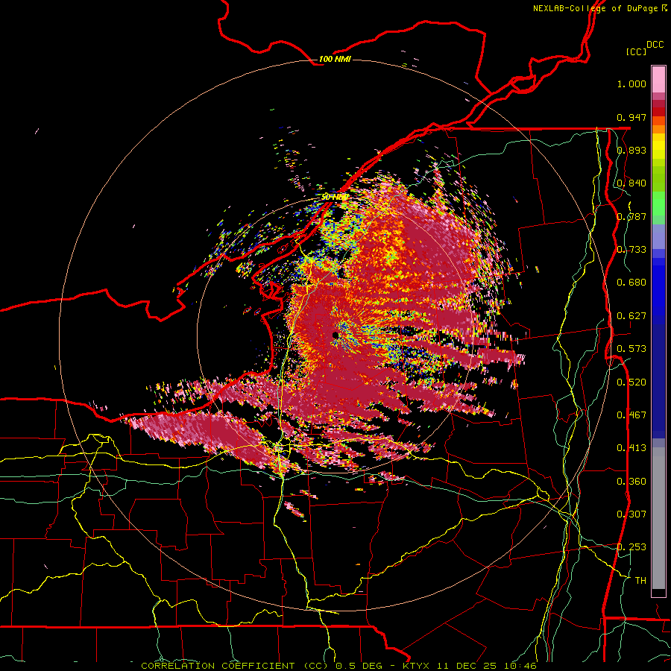Click the 11 DEC 25 date text

(467, 666)
